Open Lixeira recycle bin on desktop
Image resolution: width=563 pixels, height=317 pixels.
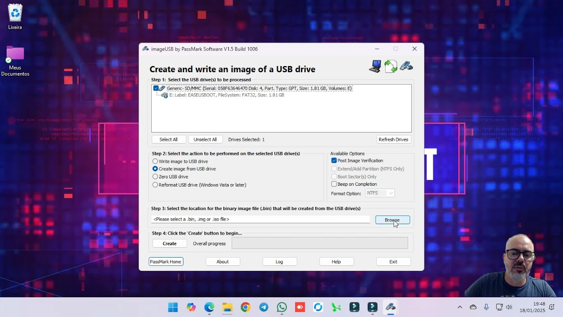15,17
